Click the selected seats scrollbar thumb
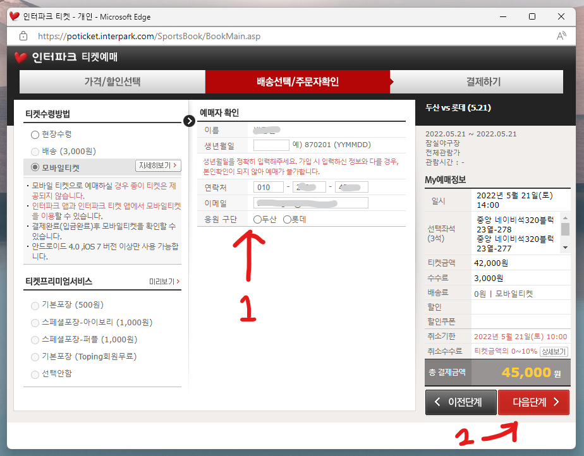The width and height of the screenshot is (584, 456). 566,229
